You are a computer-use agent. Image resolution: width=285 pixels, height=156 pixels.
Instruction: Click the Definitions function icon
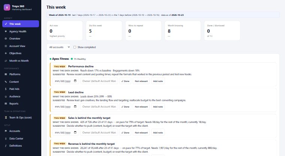(6, 145)
